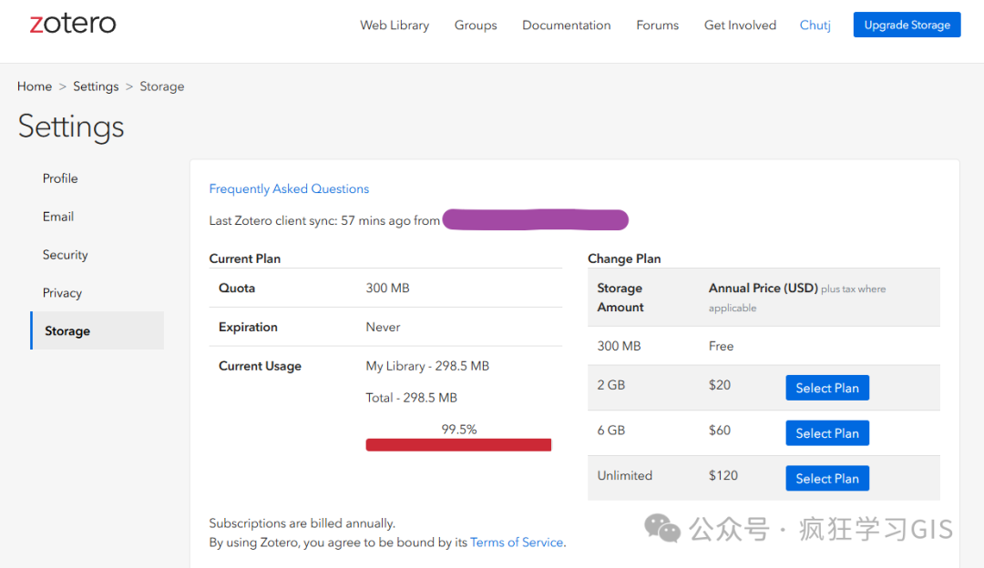The height and width of the screenshot is (568, 984).
Task: Click Total - 298.5 MB text
Action: pos(411,398)
